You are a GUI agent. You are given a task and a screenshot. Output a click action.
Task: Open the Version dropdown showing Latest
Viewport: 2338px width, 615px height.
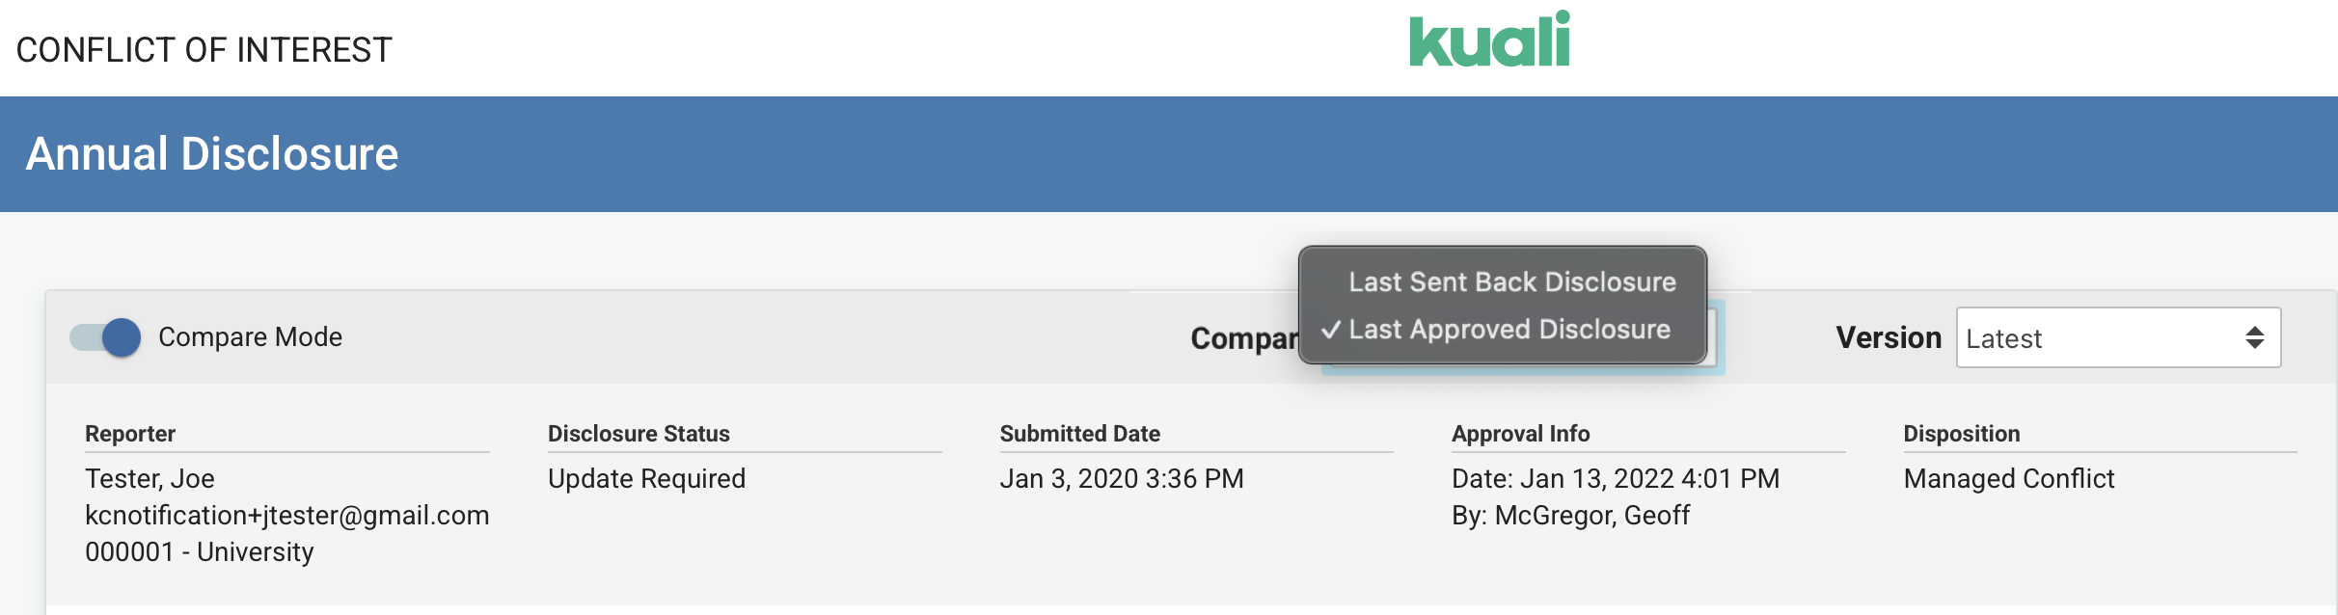pyautogui.click(x=2117, y=338)
